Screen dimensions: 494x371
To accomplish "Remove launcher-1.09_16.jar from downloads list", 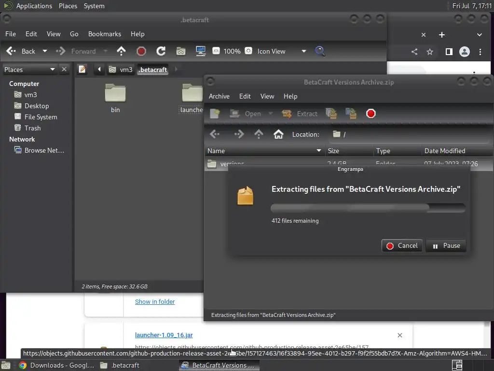I will (x=400, y=335).
